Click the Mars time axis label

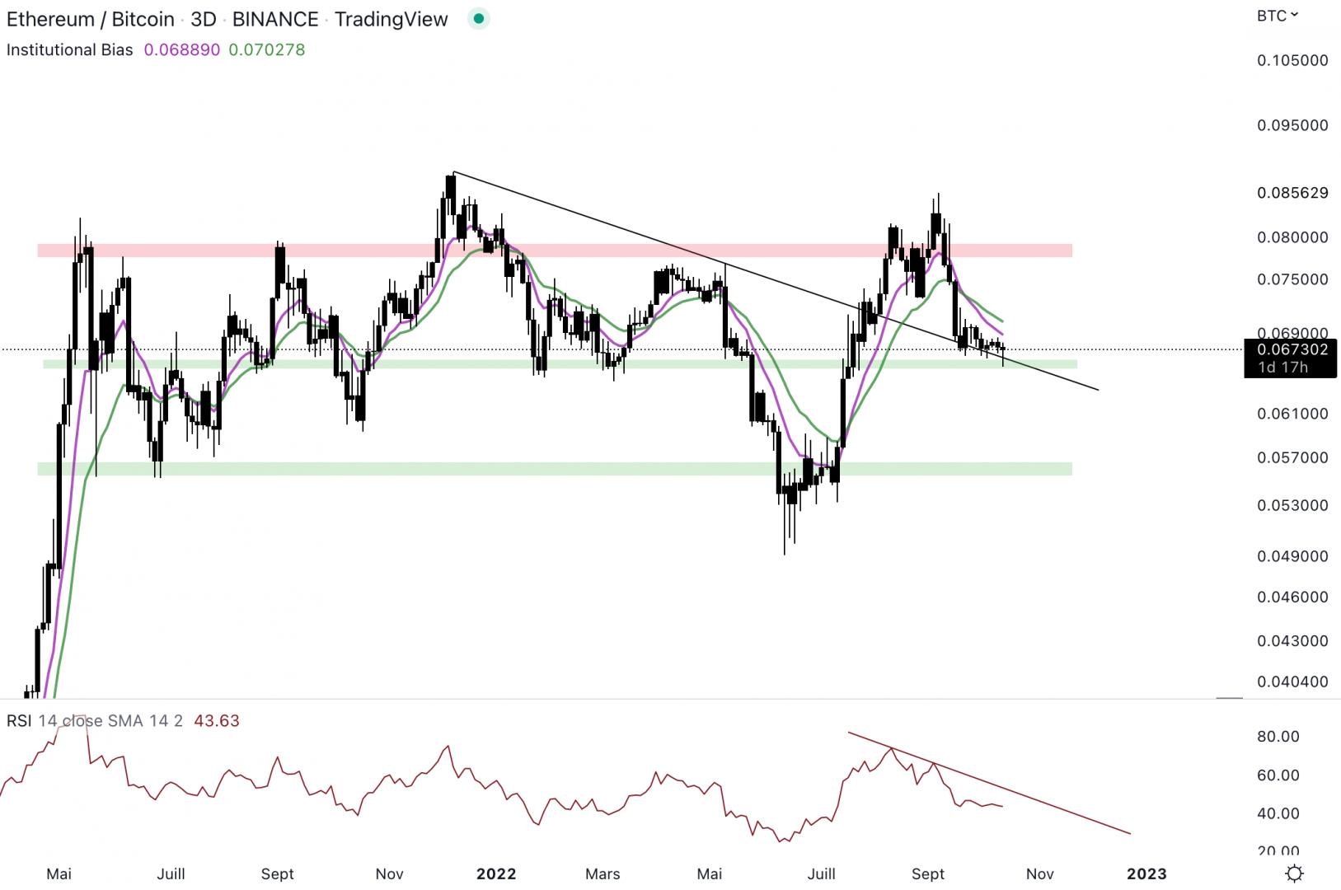tap(603, 874)
